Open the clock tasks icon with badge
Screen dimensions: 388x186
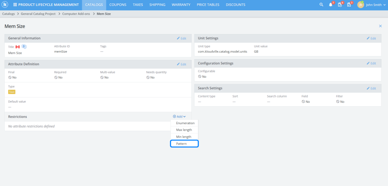[x=340, y=5]
